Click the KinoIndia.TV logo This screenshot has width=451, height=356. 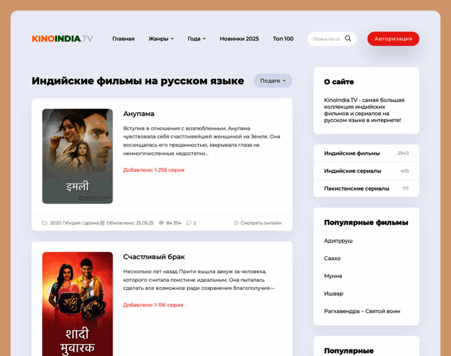click(x=62, y=39)
